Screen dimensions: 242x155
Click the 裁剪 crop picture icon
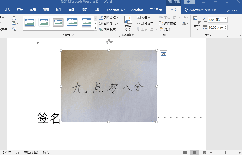197,20
